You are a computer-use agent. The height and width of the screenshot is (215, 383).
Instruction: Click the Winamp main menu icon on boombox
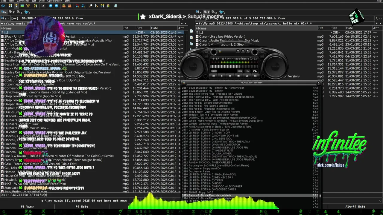[220, 51]
